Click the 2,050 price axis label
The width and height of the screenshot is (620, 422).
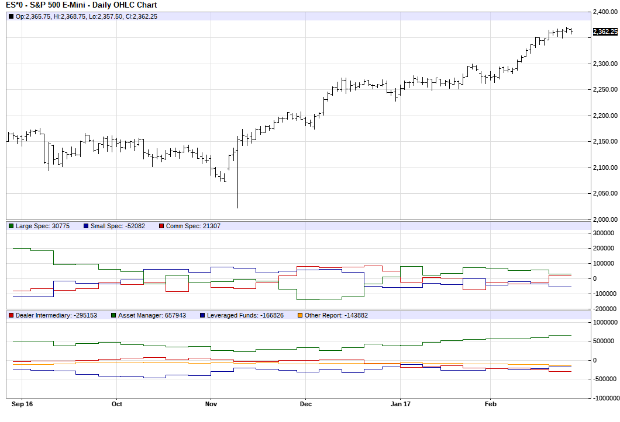tap(605, 194)
